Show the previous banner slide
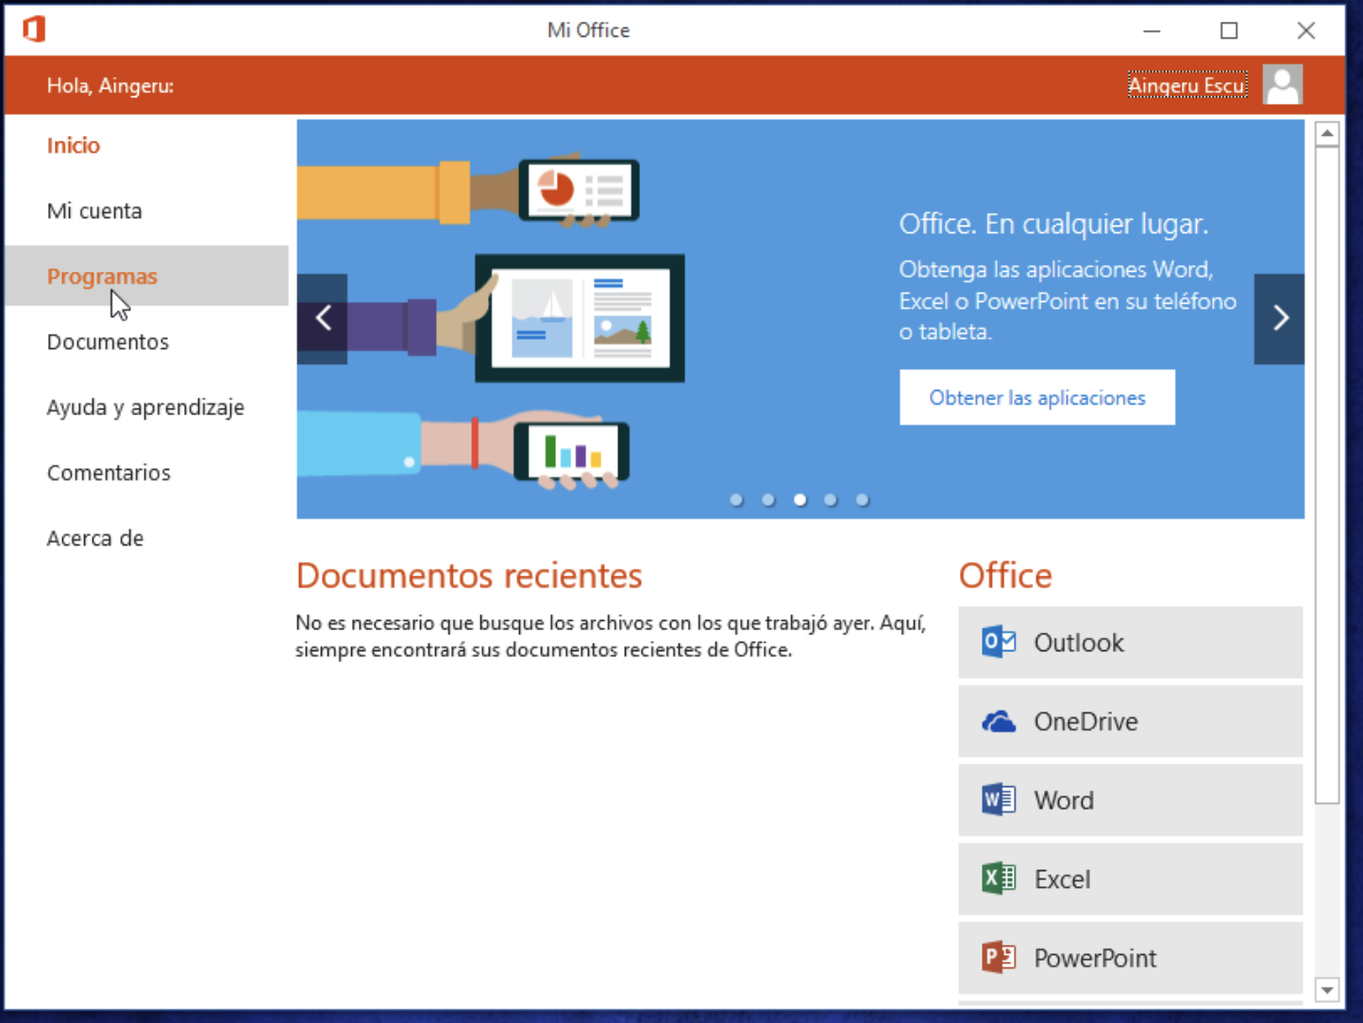The height and width of the screenshot is (1023, 1363). [323, 318]
